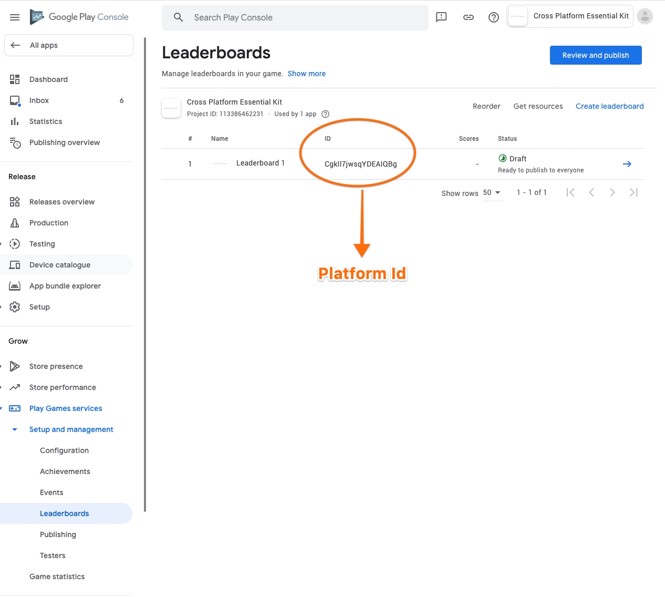Open Leaderboard 1 with the arrow icon
The width and height of the screenshot is (665, 597).
pyautogui.click(x=627, y=164)
